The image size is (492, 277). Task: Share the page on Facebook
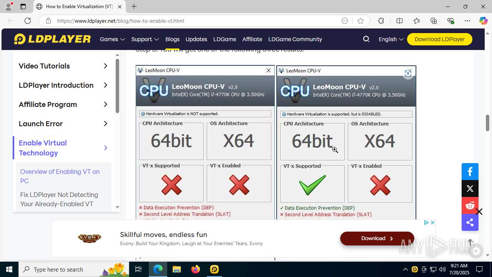(x=470, y=172)
